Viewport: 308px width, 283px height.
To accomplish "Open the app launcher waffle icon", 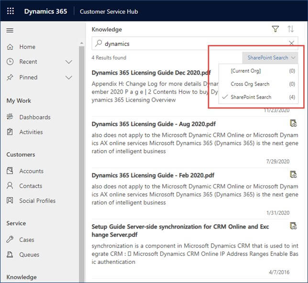I will coord(11,11).
